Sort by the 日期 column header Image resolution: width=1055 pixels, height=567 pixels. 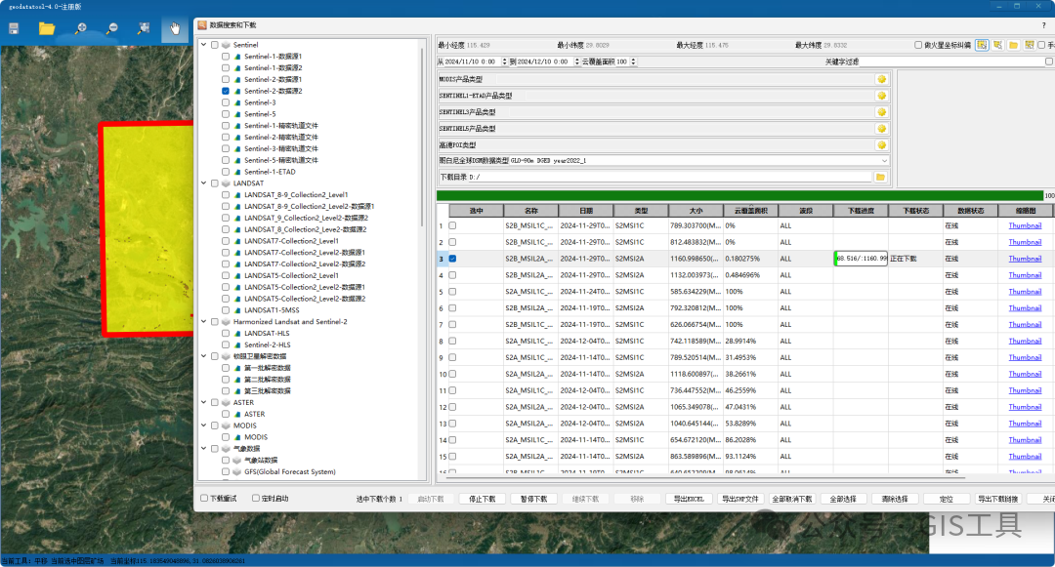click(586, 211)
